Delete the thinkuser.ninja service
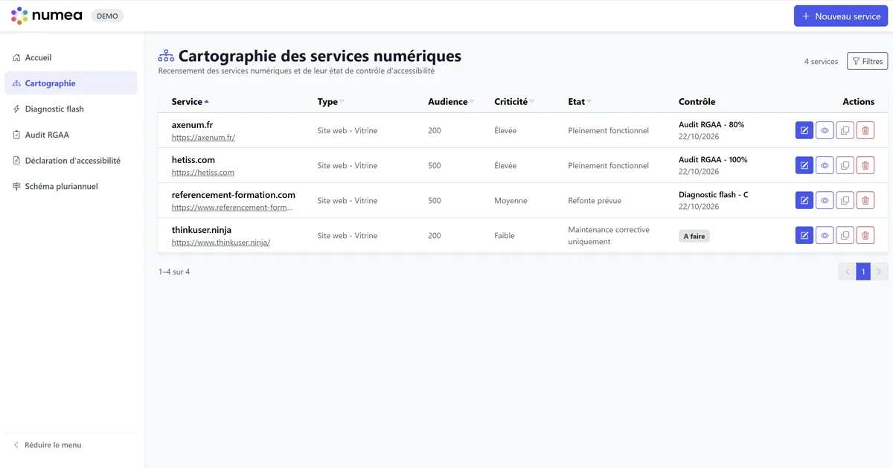Image resolution: width=893 pixels, height=468 pixels. [865, 235]
